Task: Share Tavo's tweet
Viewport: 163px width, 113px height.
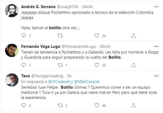Action: [x=133, y=105]
